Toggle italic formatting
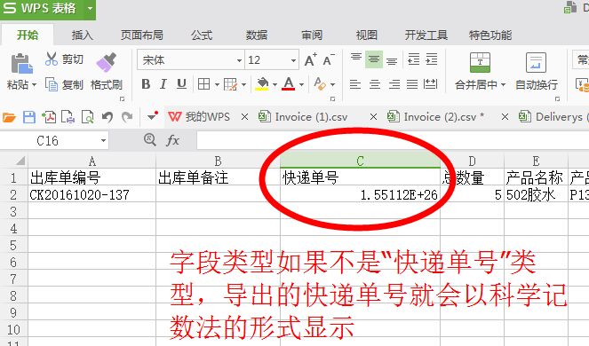Image resolution: width=589 pixels, height=346 pixels. pyautogui.click(x=163, y=84)
